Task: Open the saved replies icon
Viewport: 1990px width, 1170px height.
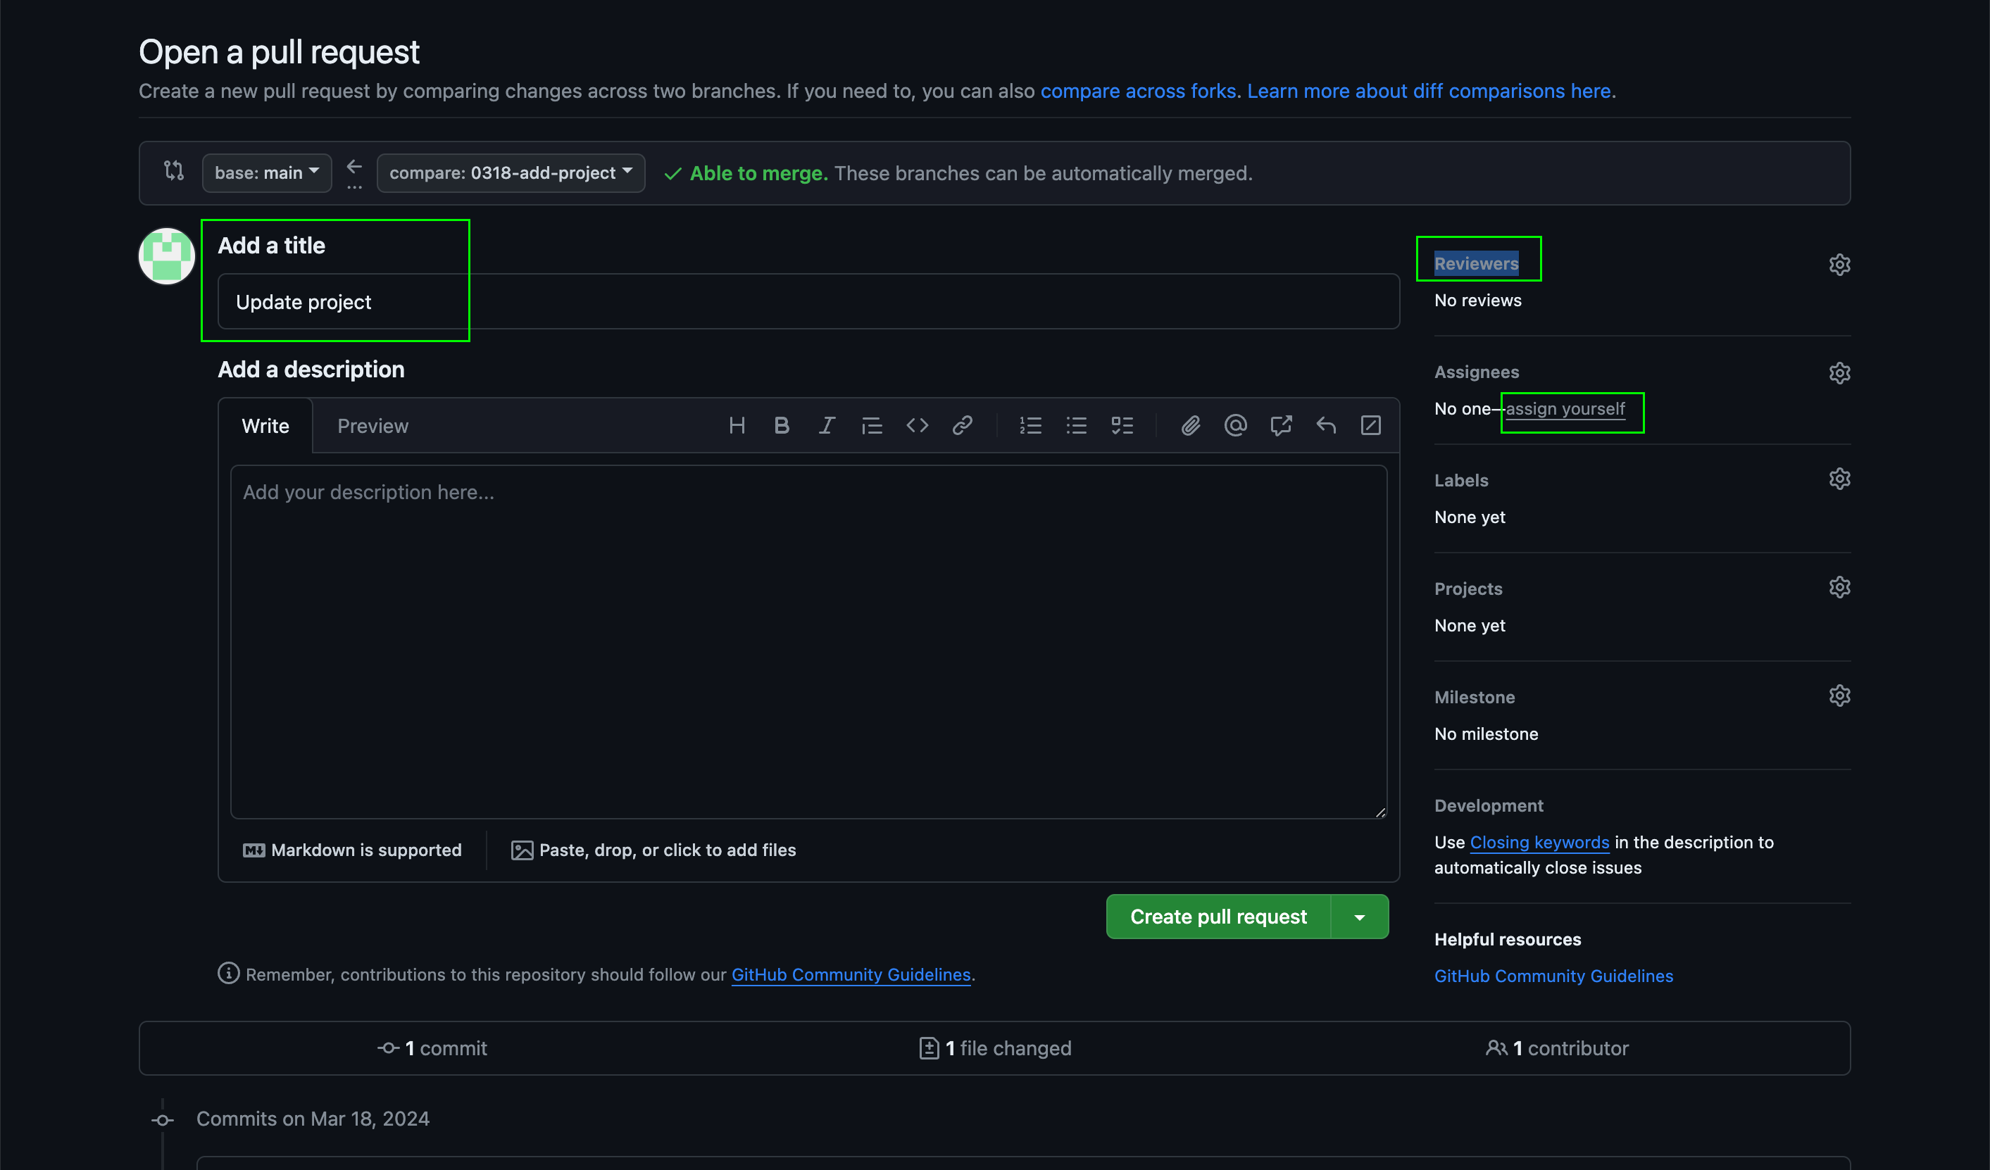Action: pyautogui.click(x=1326, y=427)
